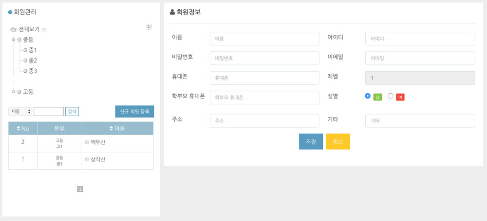Go to page 1 in pagination
This screenshot has height=221, width=487.
click(x=80, y=189)
